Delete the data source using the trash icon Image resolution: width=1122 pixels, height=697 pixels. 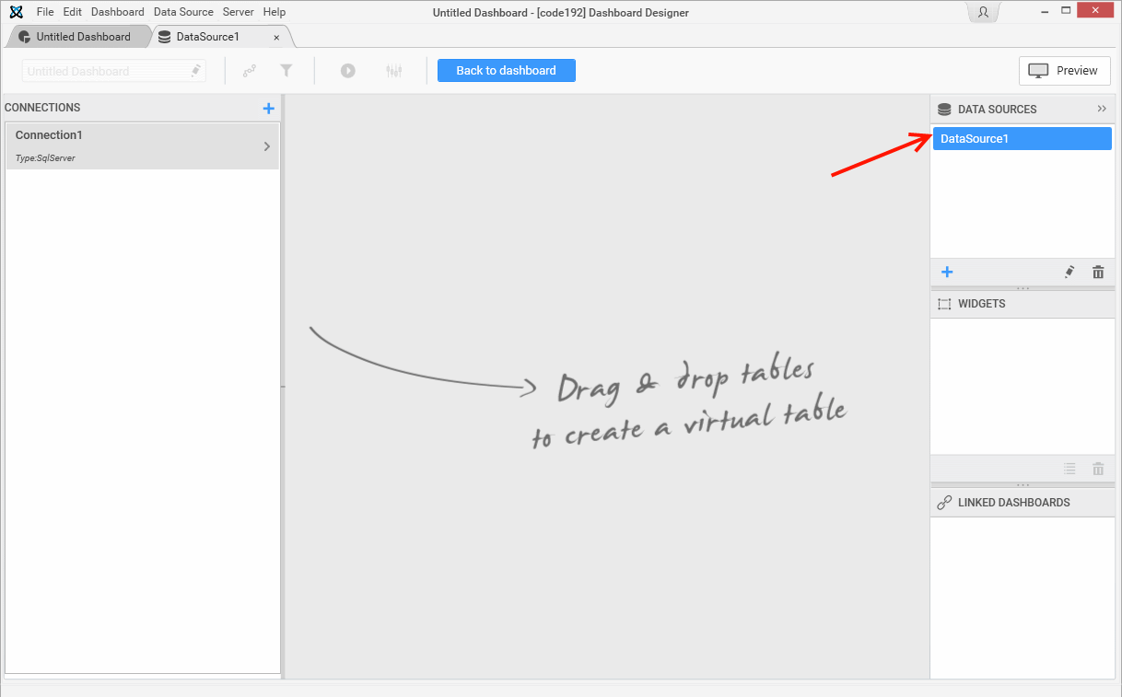click(x=1098, y=272)
